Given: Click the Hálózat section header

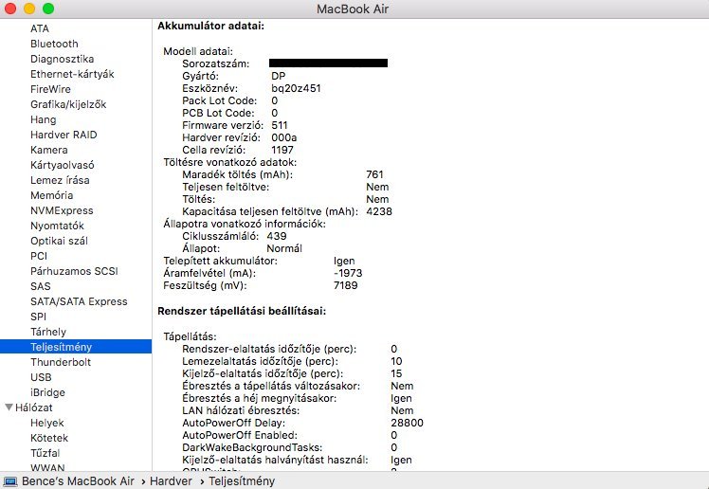Looking at the screenshot, I should tap(34, 407).
